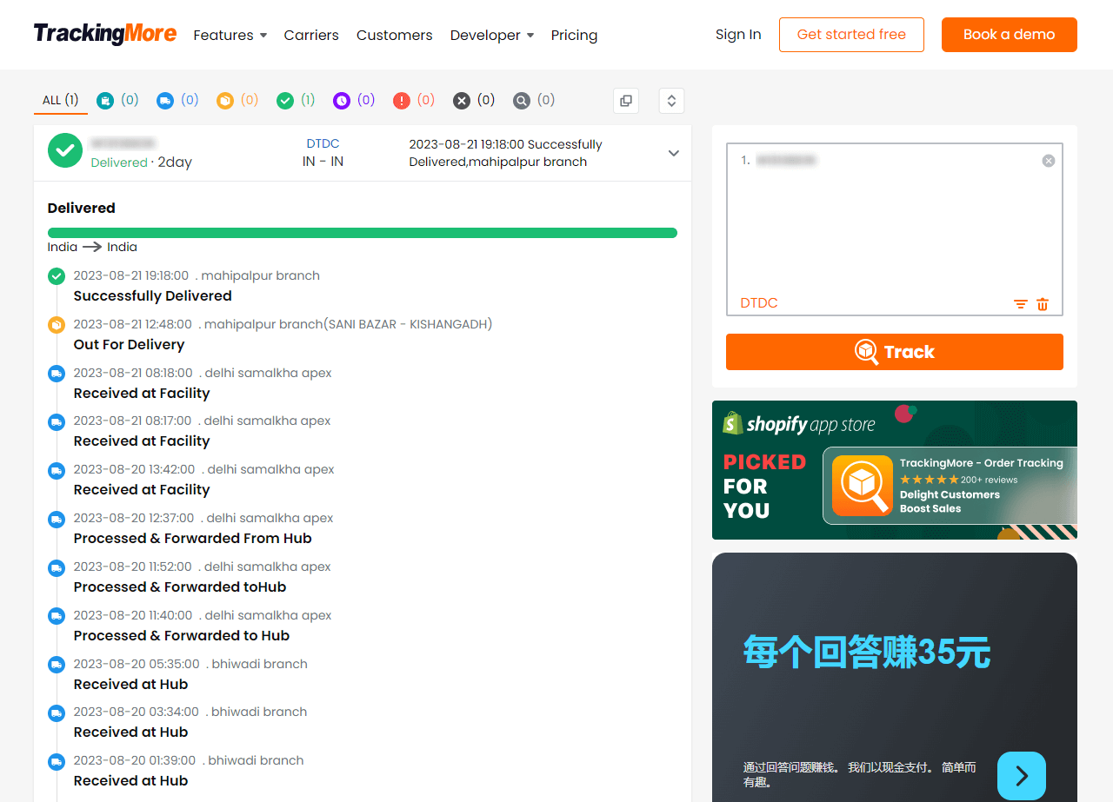The image size is (1113, 802).
Task: Expand the Developer dropdown menu
Action: click(491, 35)
